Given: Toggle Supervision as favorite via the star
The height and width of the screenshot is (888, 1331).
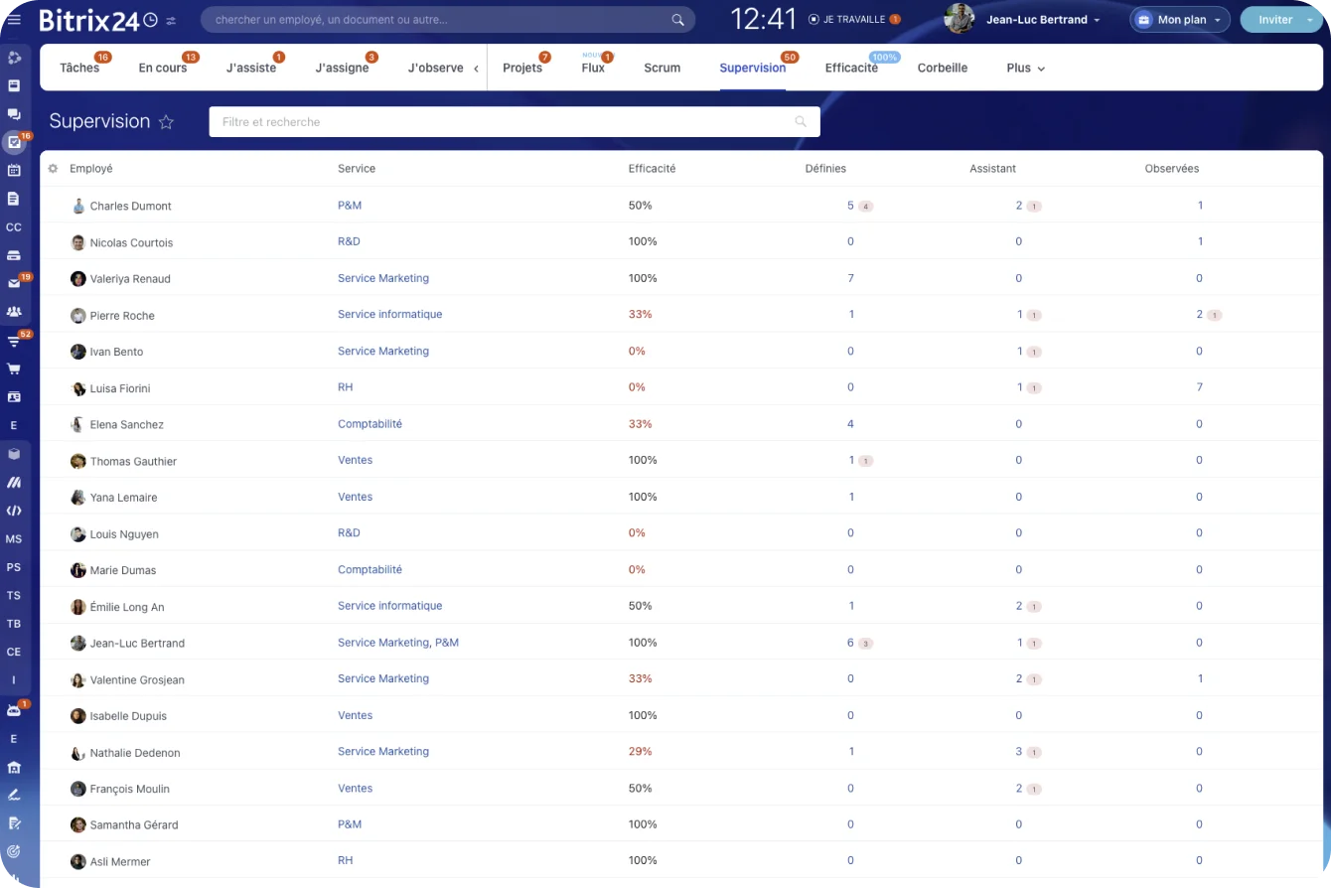Looking at the screenshot, I should point(166,121).
